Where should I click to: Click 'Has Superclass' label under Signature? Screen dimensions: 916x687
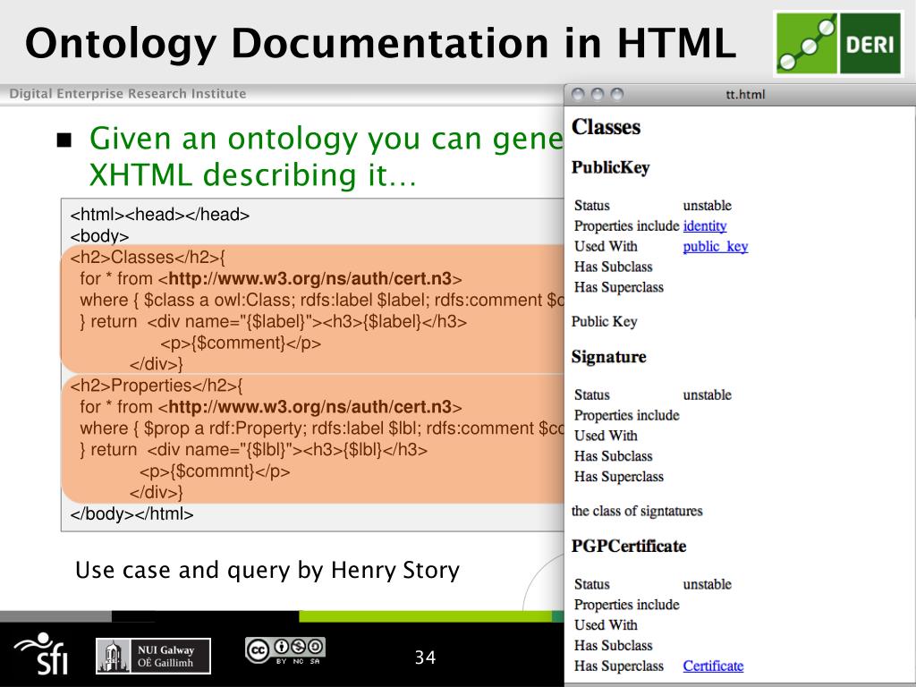coord(619,477)
